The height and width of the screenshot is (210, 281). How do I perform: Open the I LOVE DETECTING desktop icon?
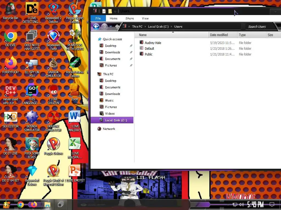(x=32, y=13)
